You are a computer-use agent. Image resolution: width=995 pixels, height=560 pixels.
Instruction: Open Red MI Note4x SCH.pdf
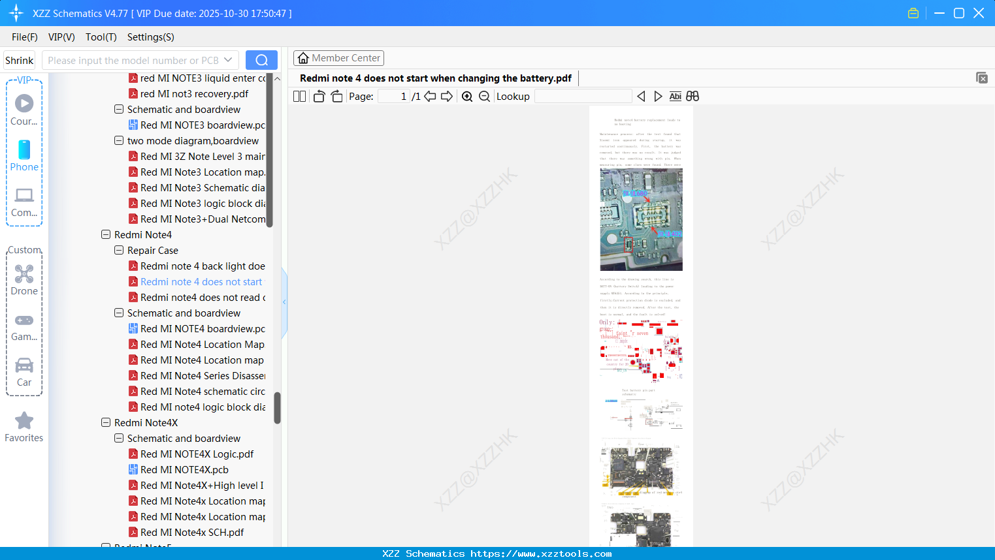click(x=186, y=532)
